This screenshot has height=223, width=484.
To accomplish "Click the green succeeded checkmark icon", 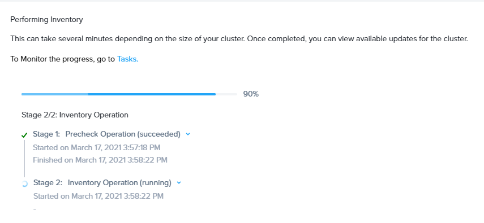I will pos(24,135).
